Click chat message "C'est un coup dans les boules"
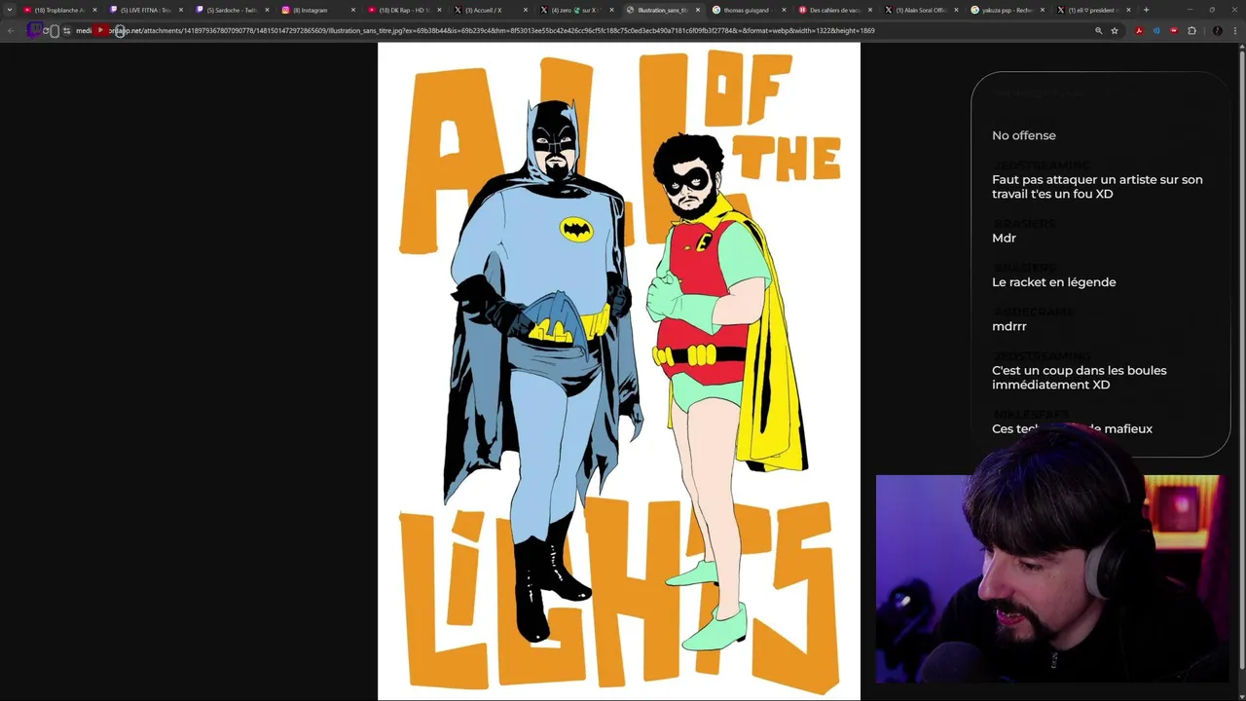This screenshot has width=1246, height=701. coord(1079,377)
